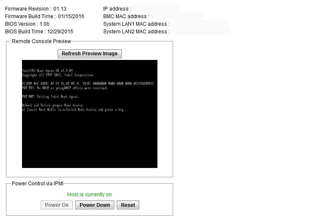
Task: Select the BIOS Version 1.0b text
Action: coord(27,24)
